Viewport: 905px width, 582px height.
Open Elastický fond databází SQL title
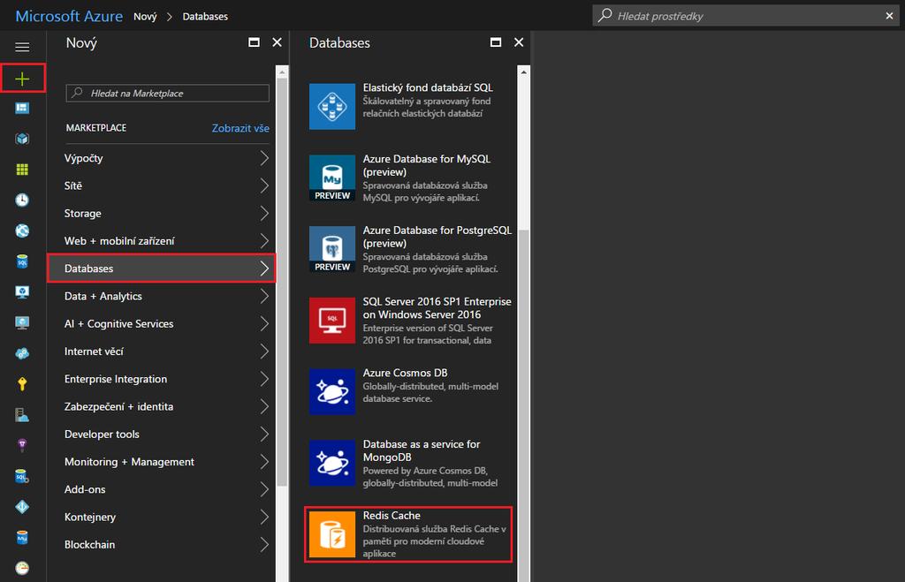428,87
